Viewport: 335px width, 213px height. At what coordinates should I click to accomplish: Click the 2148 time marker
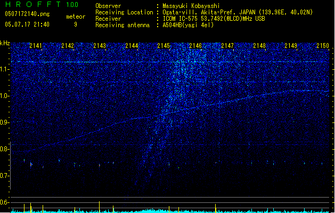point(259,45)
